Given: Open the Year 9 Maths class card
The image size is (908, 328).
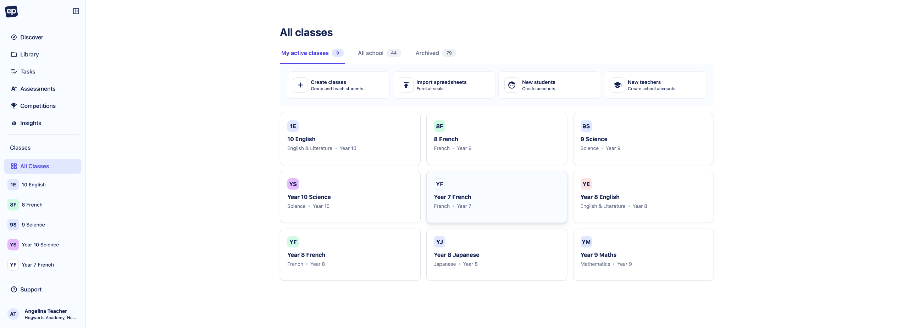Looking at the screenshot, I should point(643,255).
